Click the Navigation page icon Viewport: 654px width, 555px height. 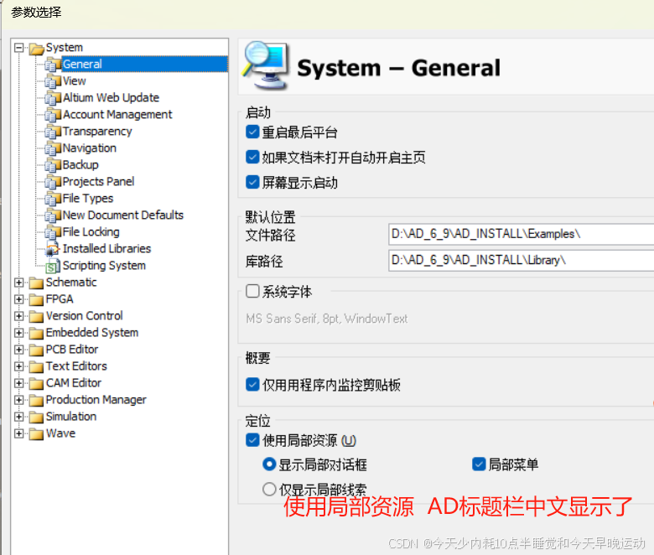(x=53, y=148)
